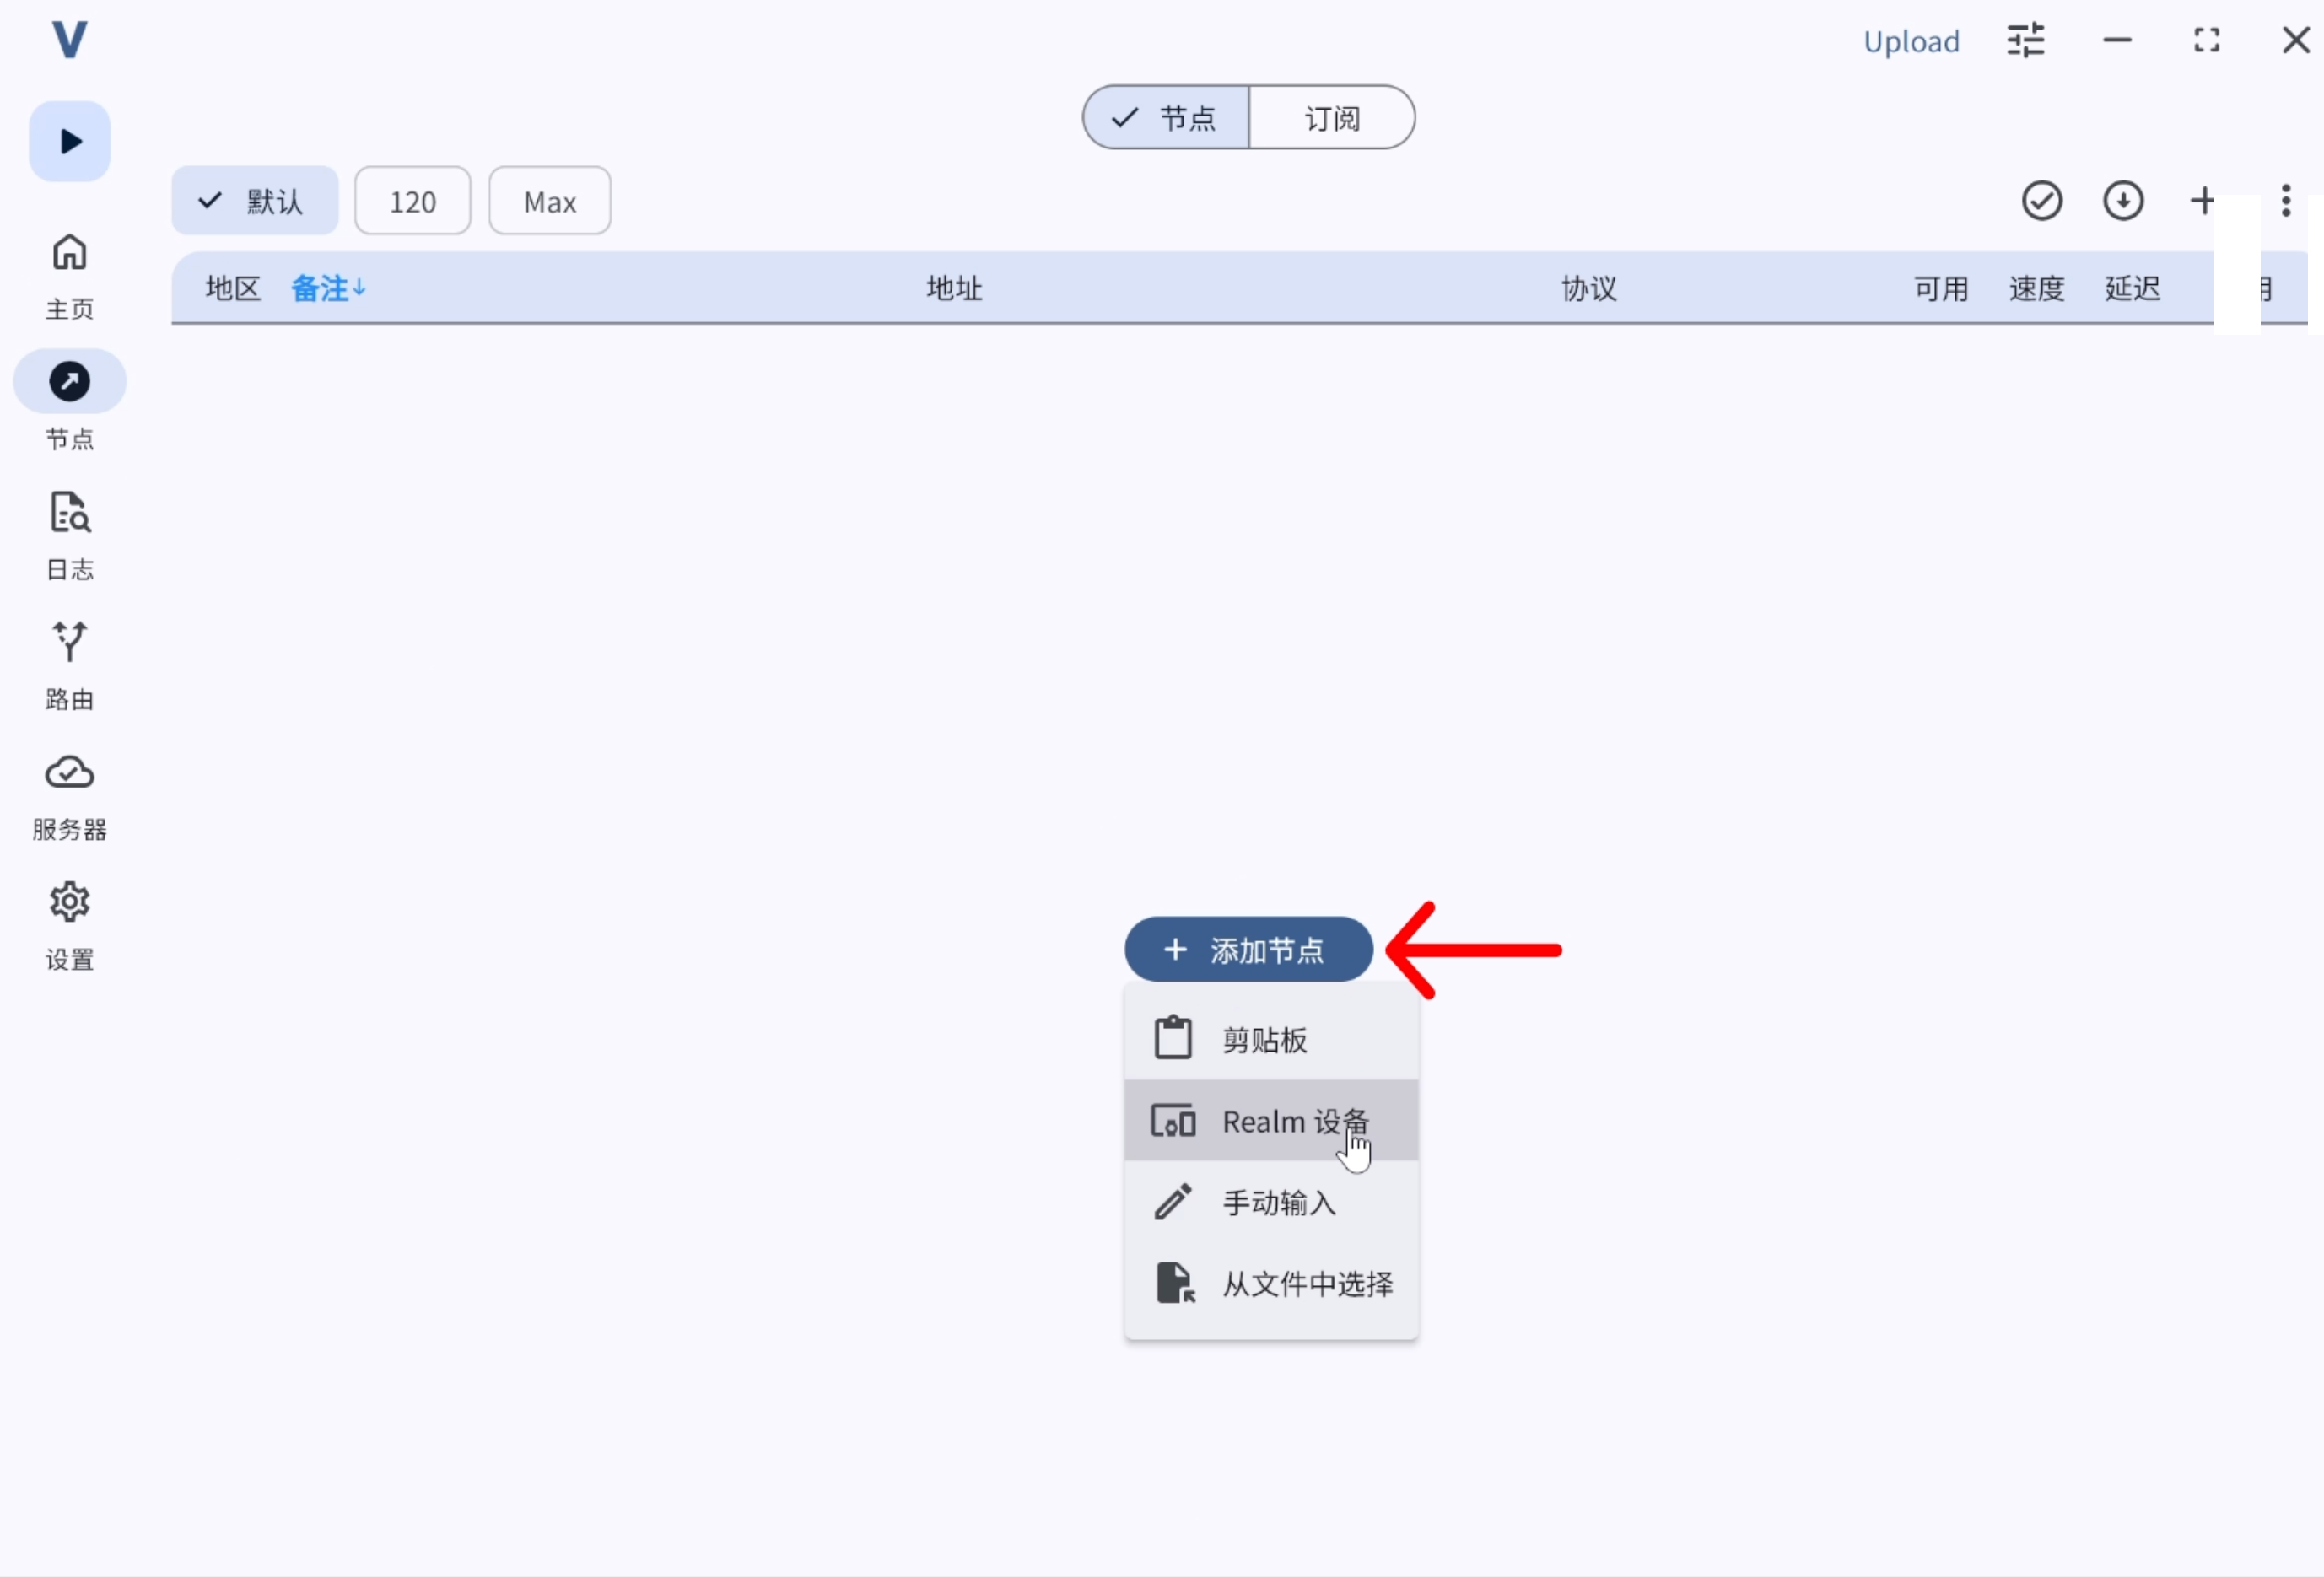
Task: Choose 剪贴板 from the add menu
Action: [x=1271, y=1040]
